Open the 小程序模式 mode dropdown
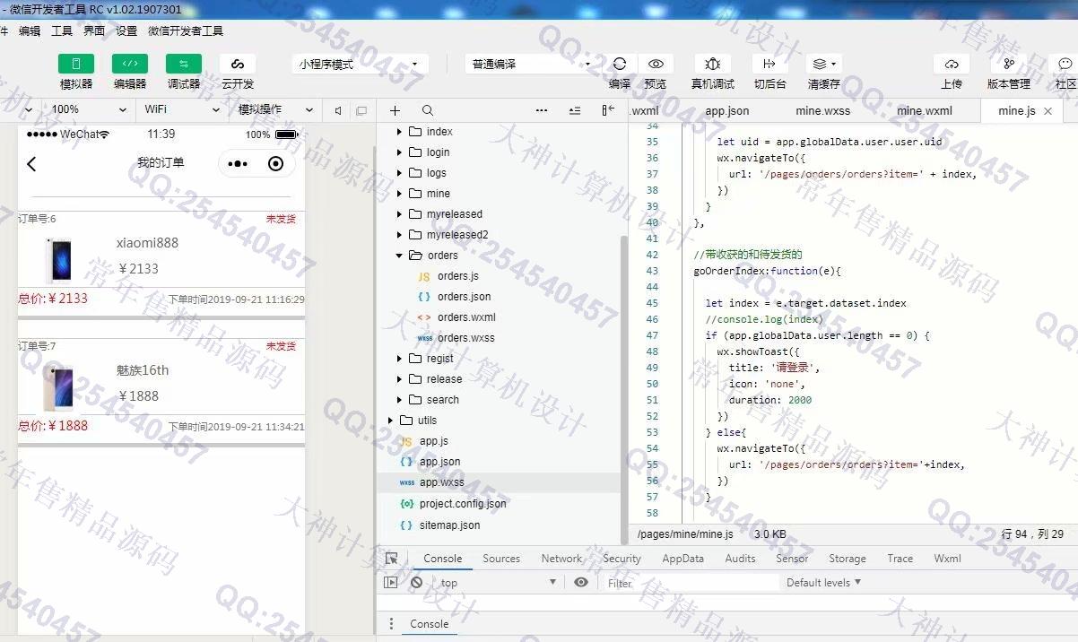Viewport: 1078px width, 642px height. tap(359, 65)
